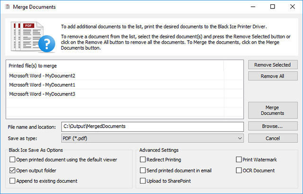Toggle the Print Watermark checkbox
This screenshot has width=303, height=194.
point(239,159)
